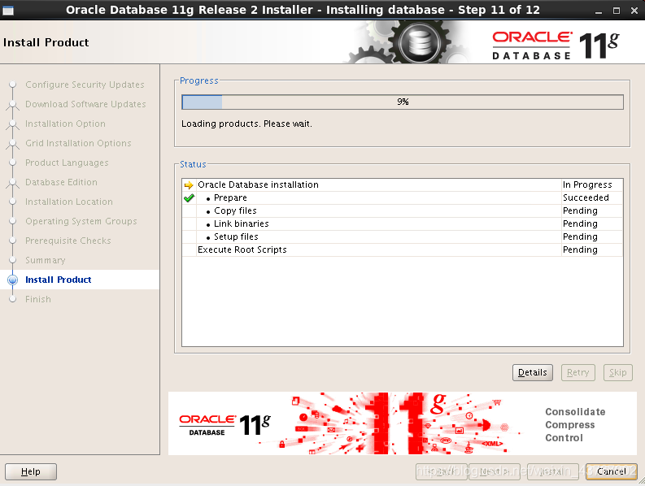Click the Oracle 11g promotional banner
The width and height of the screenshot is (645, 486).
tap(403, 423)
